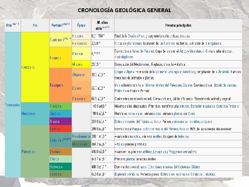
Task: Follow the 'Orogenia Alpina' link
Action: pyautogui.click(x=124, y=72)
